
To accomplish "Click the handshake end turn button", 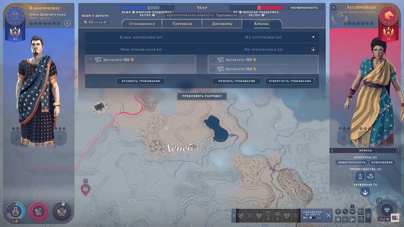I will pos(386,210).
